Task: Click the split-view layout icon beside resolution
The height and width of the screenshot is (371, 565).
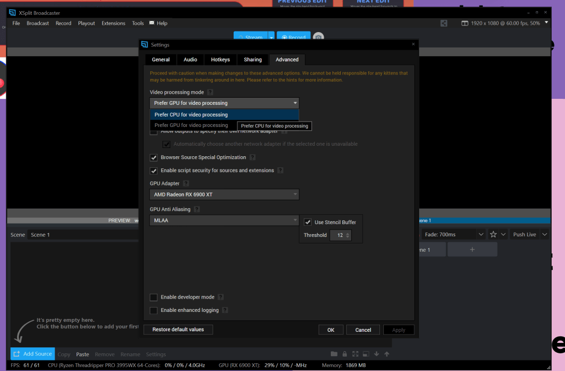Action: pyautogui.click(x=465, y=23)
